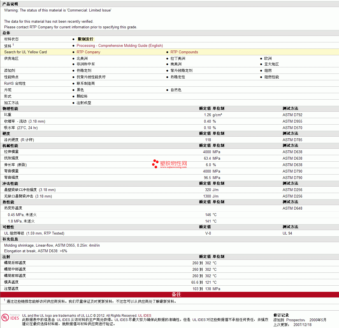Click the red 备注 banner
Image resolution: width=339 pixels, height=328 pixels.
[169, 294]
